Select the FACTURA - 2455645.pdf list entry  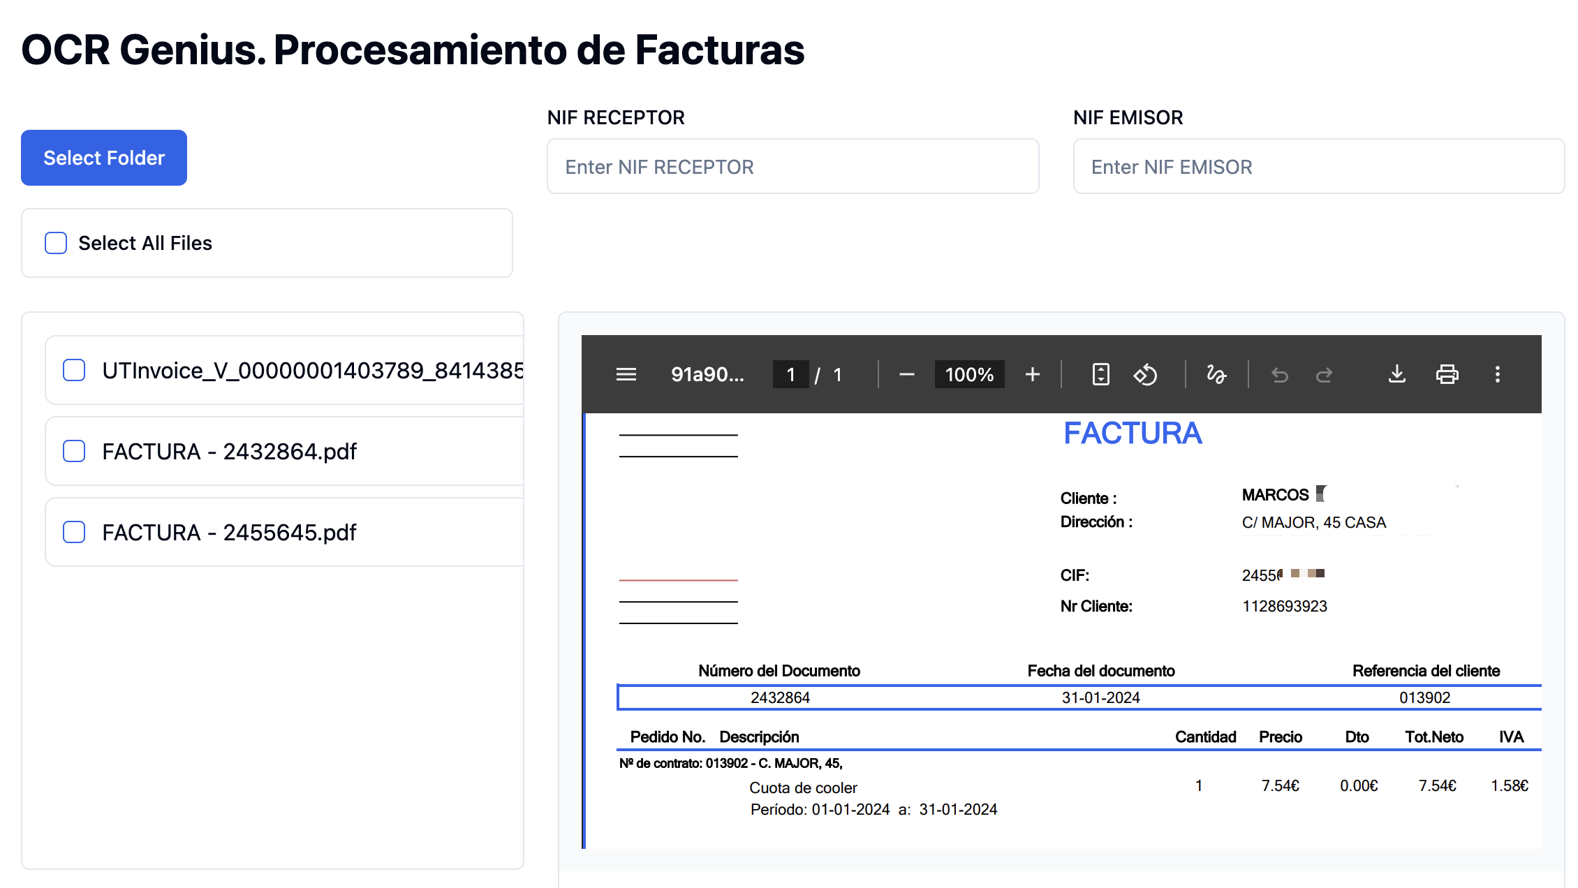[x=230, y=532]
